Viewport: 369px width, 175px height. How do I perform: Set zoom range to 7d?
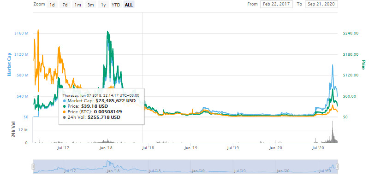pyautogui.click(x=65, y=5)
